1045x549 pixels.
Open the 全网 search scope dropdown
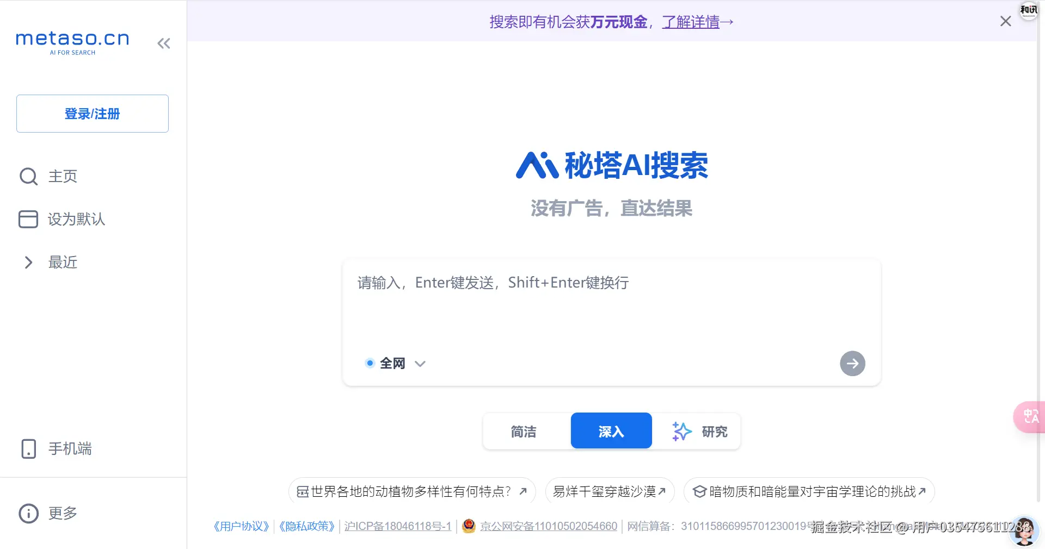(396, 363)
